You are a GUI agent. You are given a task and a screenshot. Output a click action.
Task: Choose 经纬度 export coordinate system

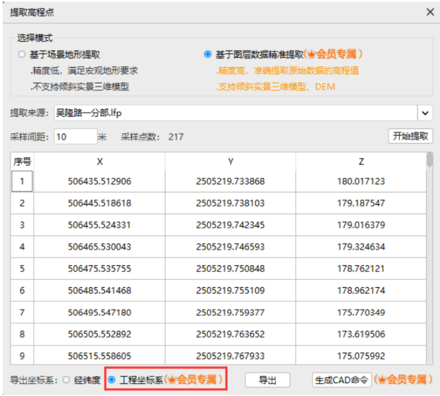click(x=67, y=380)
